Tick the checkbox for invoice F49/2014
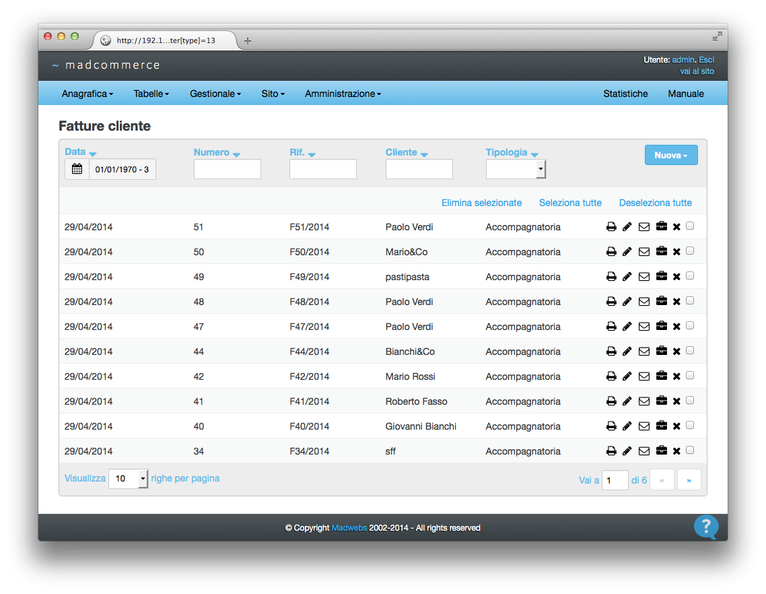This screenshot has width=766, height=594. coord(690,275)
